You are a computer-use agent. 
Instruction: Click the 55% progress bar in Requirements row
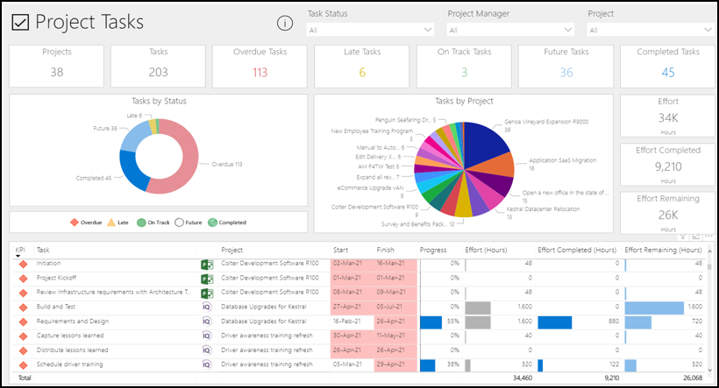[x=431, y=322]
